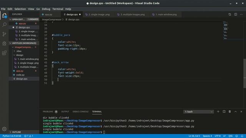This screenshot has height=138, width=246.
Task: Open the File menu
Action: pyautogui.click(x=3, y=9)
